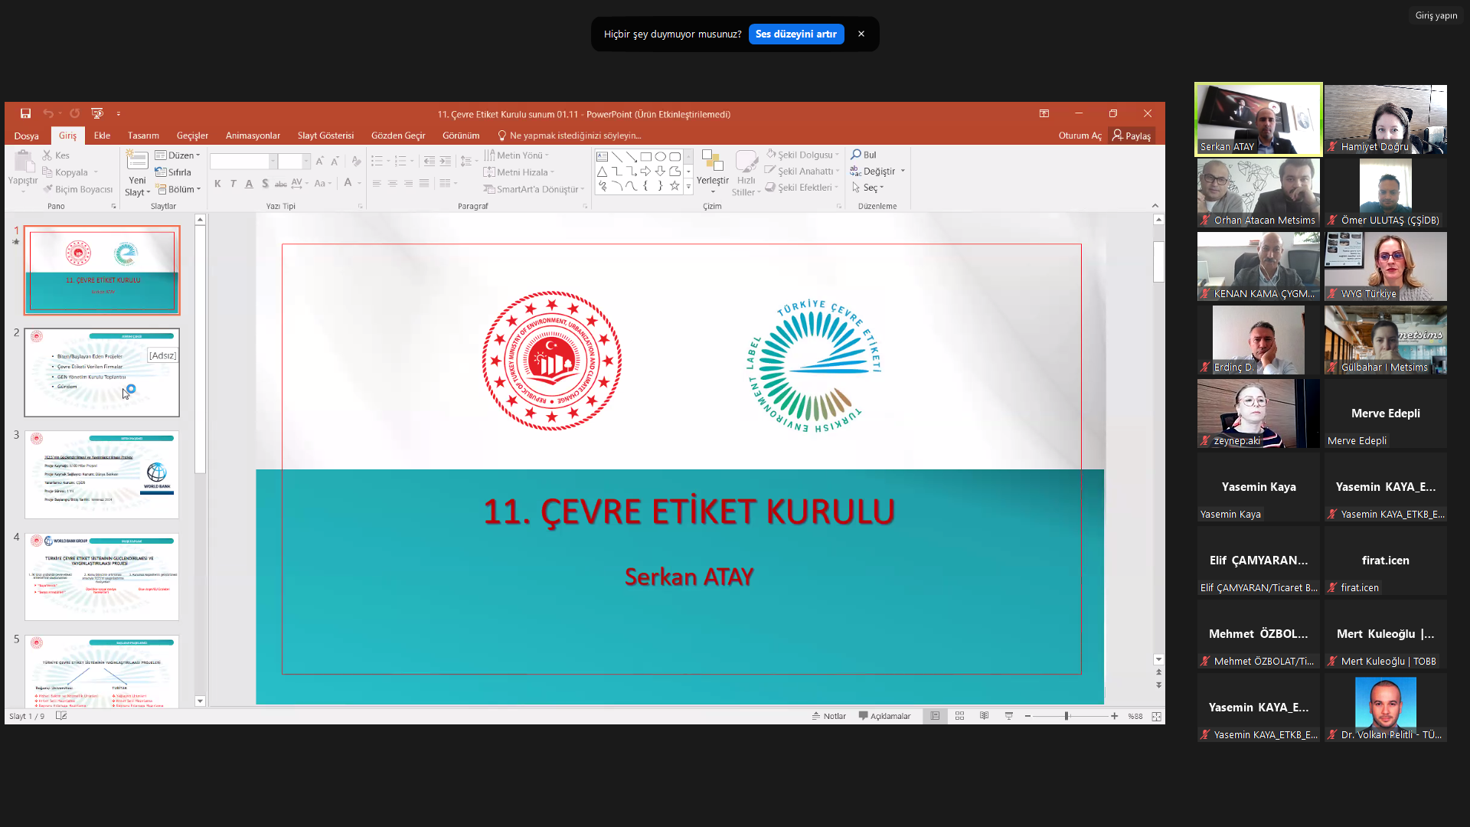
Task: Toggle strikethrough (abc) formatting
Action: 280,183
